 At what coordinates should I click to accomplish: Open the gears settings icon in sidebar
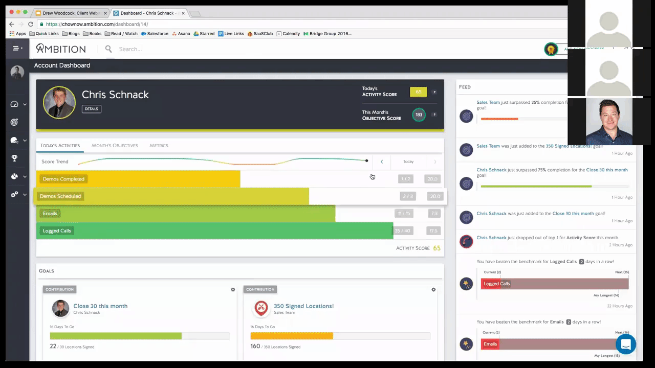click(14, 195)
